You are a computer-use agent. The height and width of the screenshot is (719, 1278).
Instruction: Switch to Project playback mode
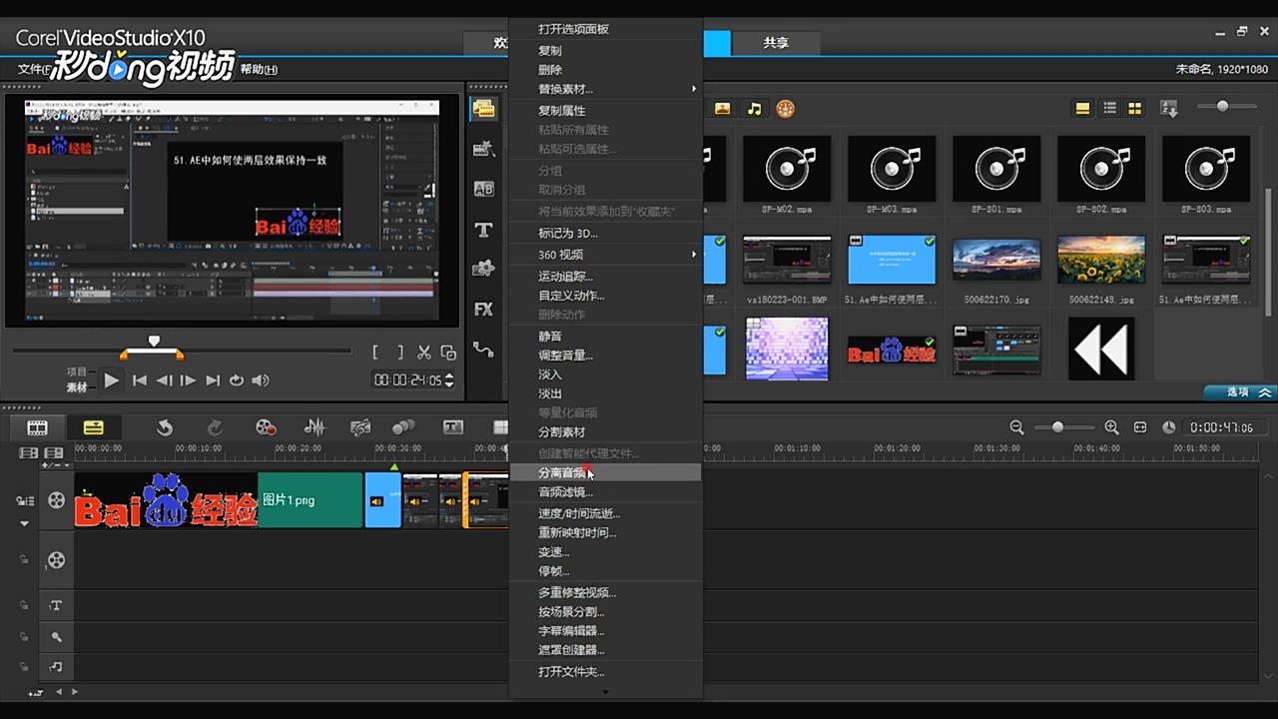[77, 371]
